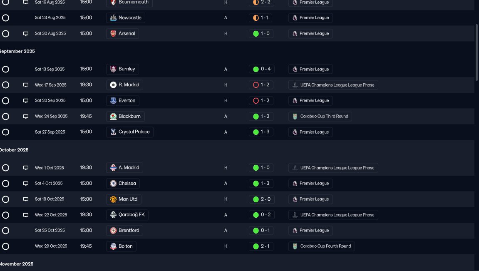Viewport: 479px width, 271px height.
Task: Click the vertical scrollbar on the right edge
Action: pos(476,52)
